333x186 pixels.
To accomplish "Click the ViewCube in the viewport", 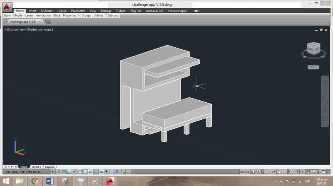I will pos(311,49).
